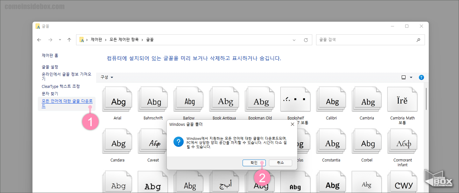
Task: Select the Bookshelf Symbol 7 font icon
Action: (x=296, y=99)
